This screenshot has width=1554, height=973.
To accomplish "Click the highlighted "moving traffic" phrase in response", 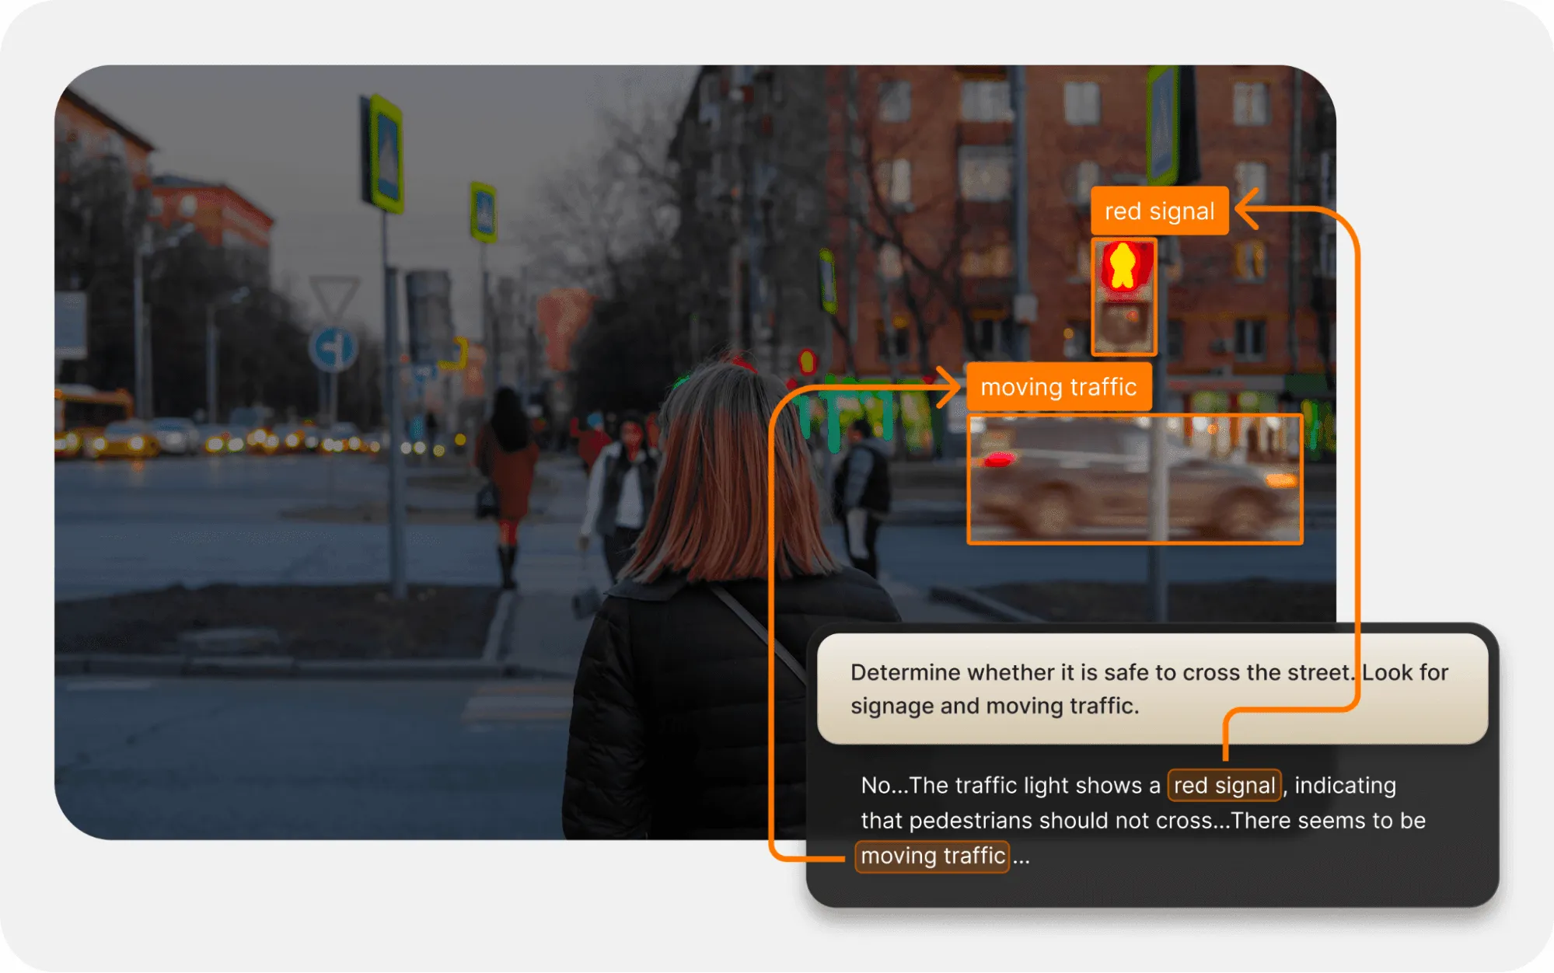I will pyautogui.click(x=932, y=856).
